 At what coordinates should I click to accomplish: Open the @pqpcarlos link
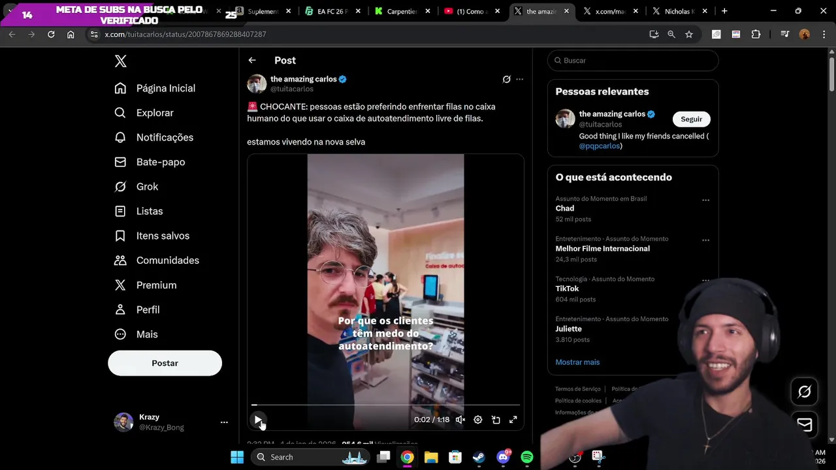pyautogui.click(x=600, y=146)
